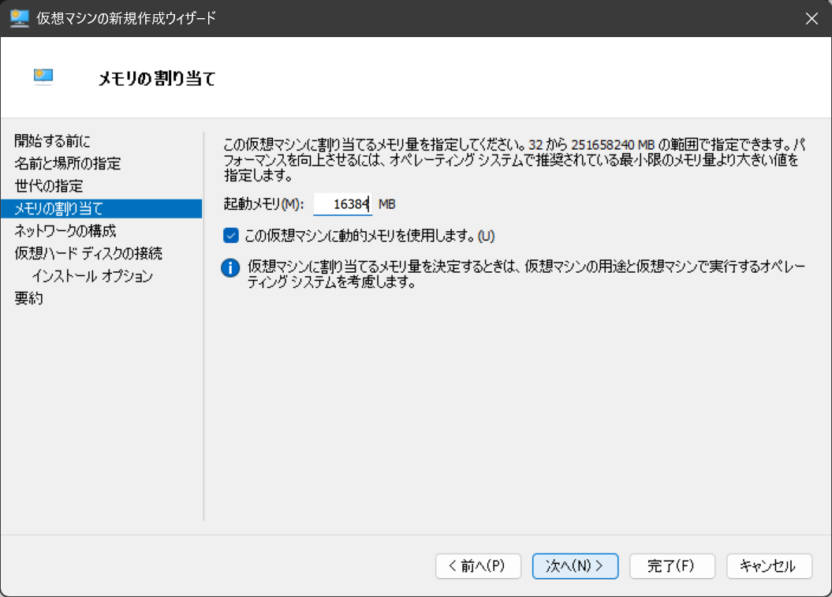Click the memory page header icon
This screenshot has width=832, height=597.
(x=43, y=76)
